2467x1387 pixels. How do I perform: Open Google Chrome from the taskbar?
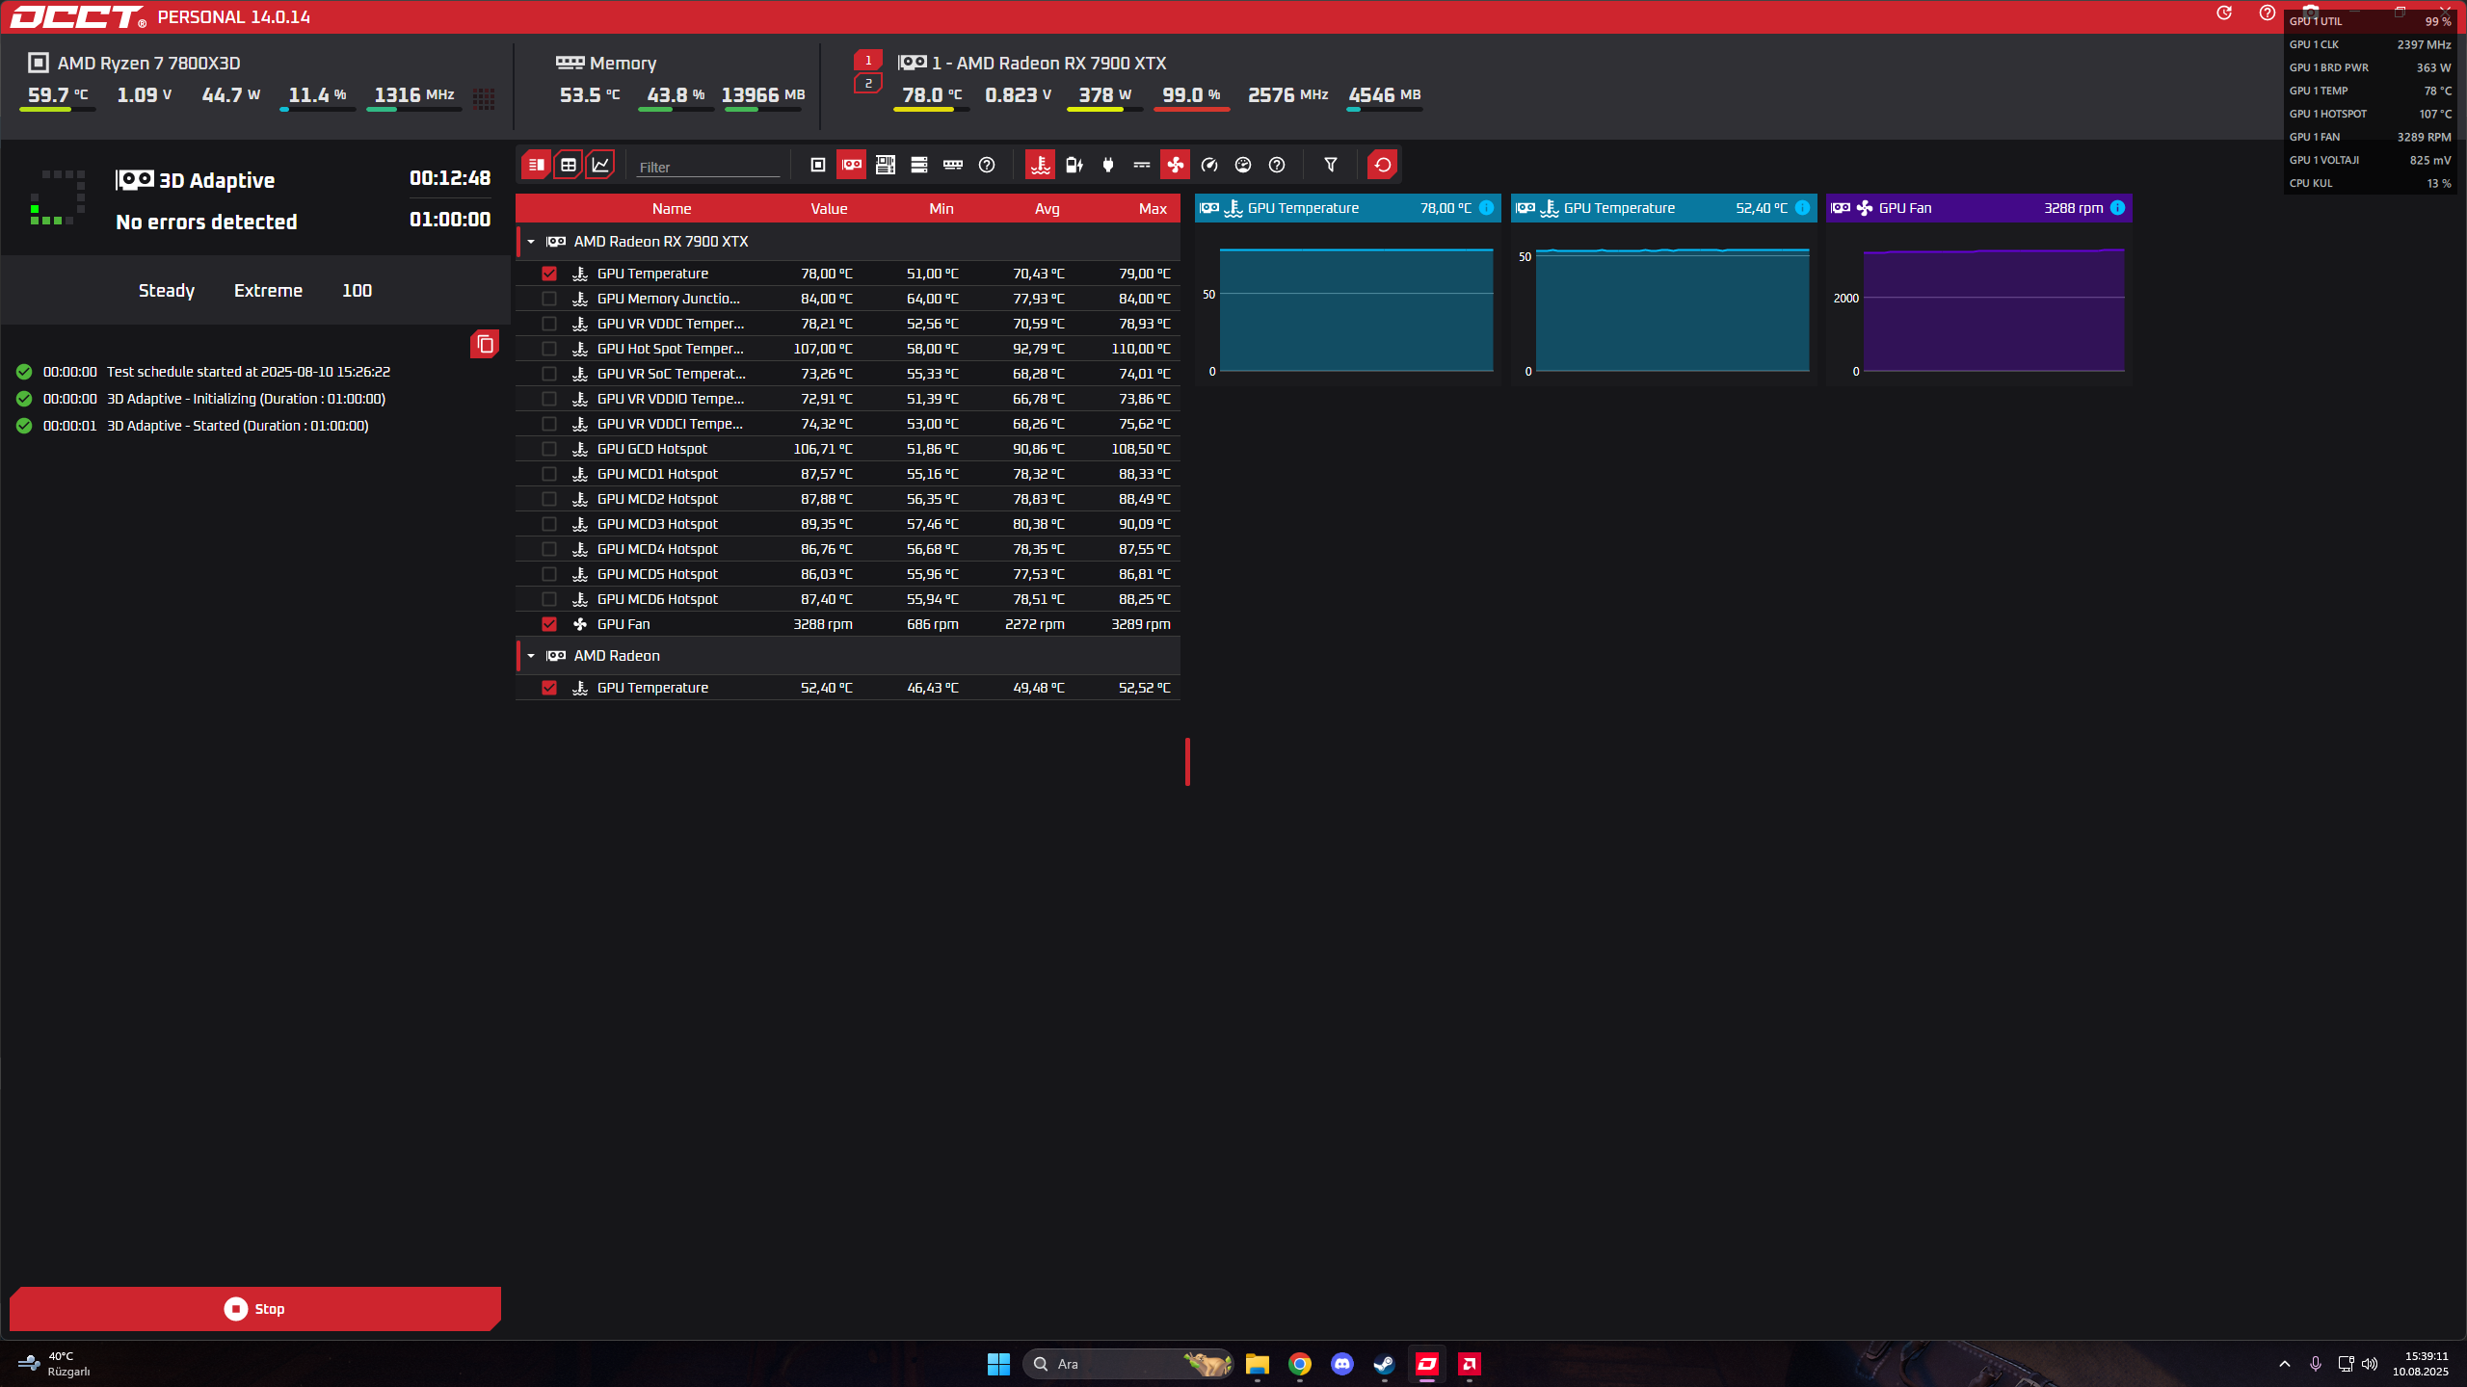coord(1300,1364)
